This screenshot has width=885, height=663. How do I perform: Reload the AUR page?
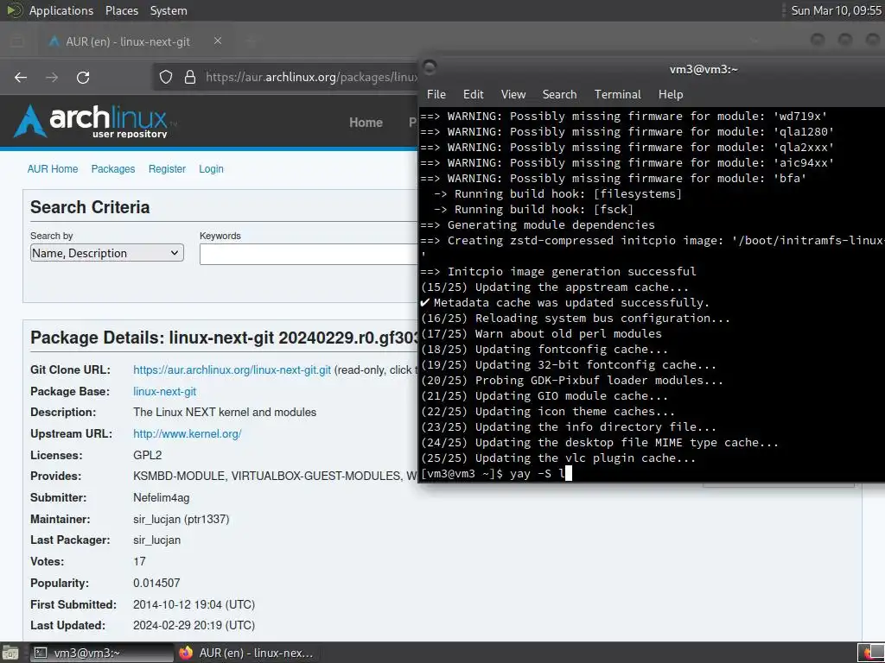click(83, 77)
